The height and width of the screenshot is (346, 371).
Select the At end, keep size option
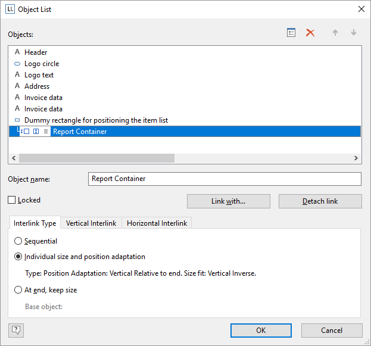point(18,290)
